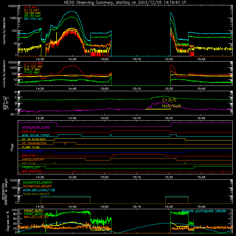Click the 15:15 tick label under top panel
236x236 pixels.
137,59
